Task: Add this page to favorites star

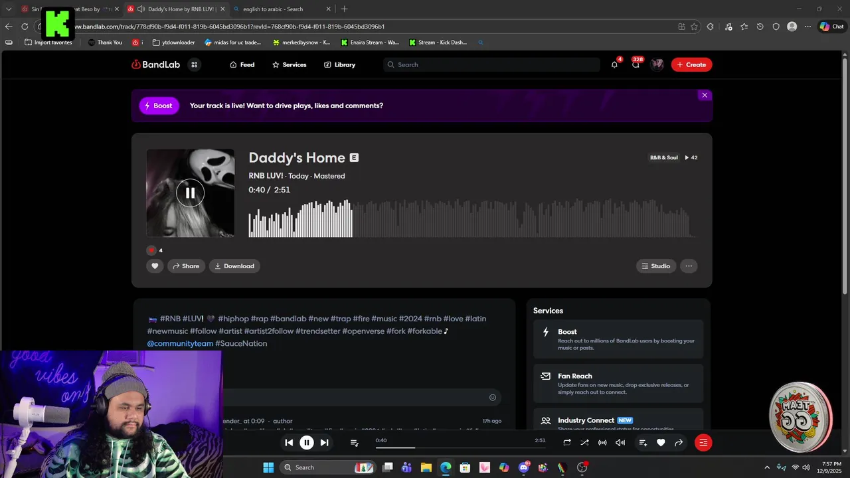Action: point(694,27)
